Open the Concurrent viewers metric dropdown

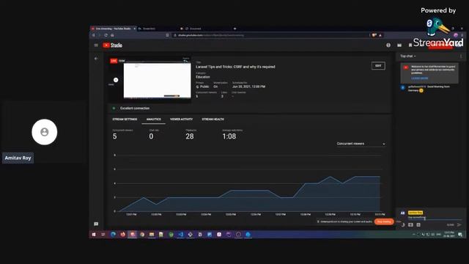361,144
